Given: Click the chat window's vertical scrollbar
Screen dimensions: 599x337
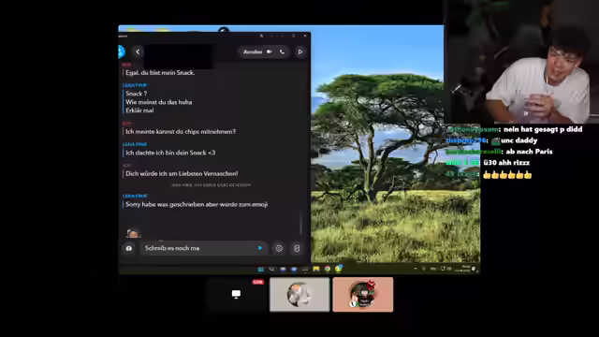Looking at the screenshot, I should (301, 222).
